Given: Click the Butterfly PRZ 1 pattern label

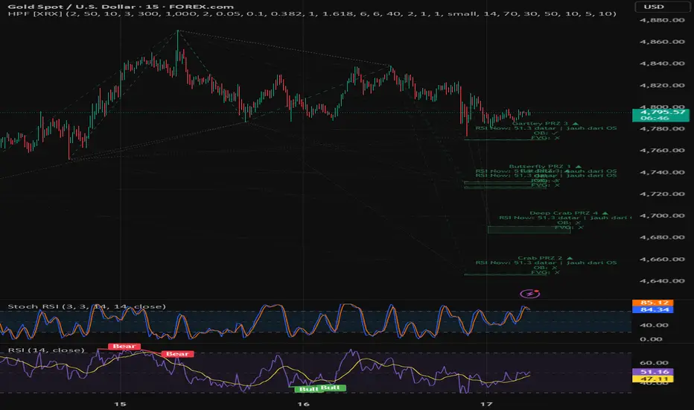Looking at the screenshot, I should 545,166.
